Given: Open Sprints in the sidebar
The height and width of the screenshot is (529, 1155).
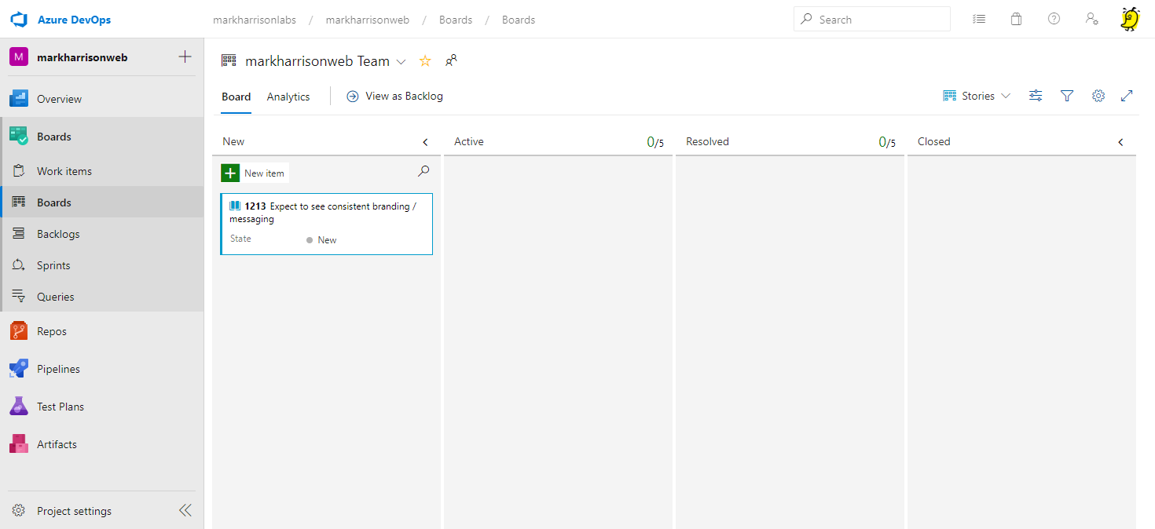Looking at the screenshot, I should click(x=53, y=265).
